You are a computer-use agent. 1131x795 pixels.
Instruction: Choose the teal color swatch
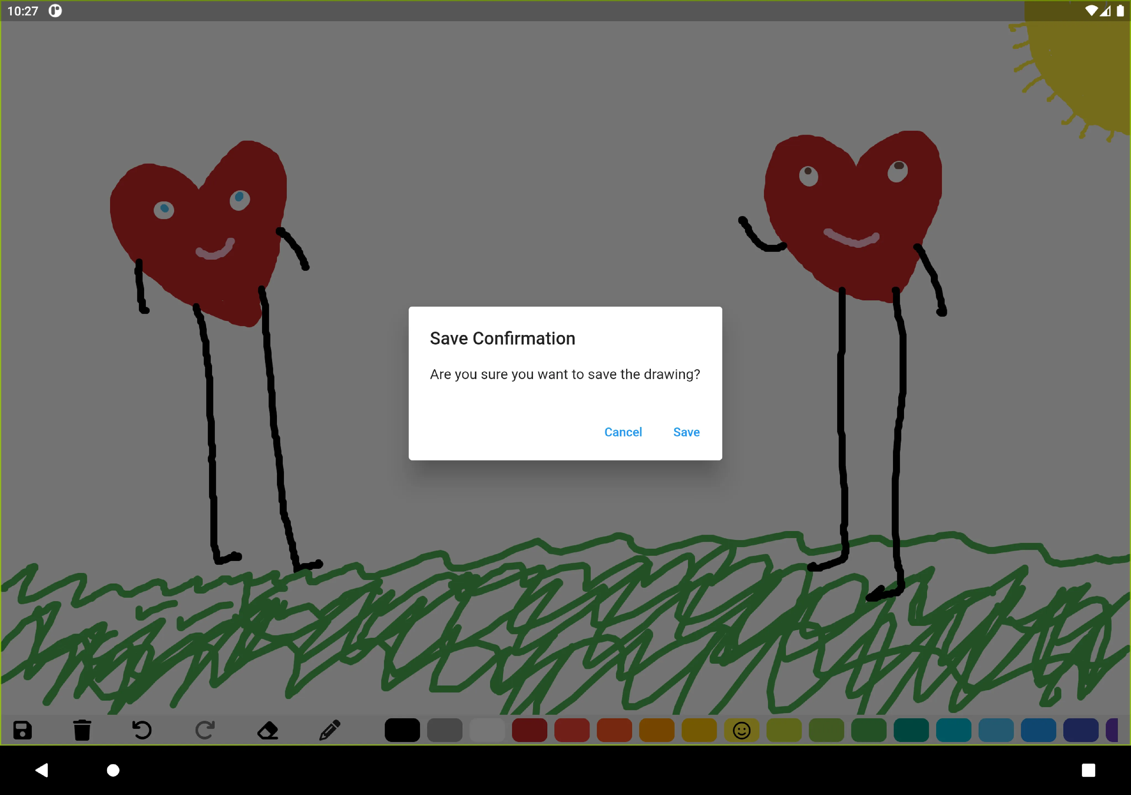tap(911, 730)
